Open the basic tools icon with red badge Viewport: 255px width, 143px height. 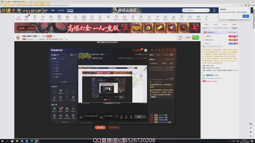61,109
